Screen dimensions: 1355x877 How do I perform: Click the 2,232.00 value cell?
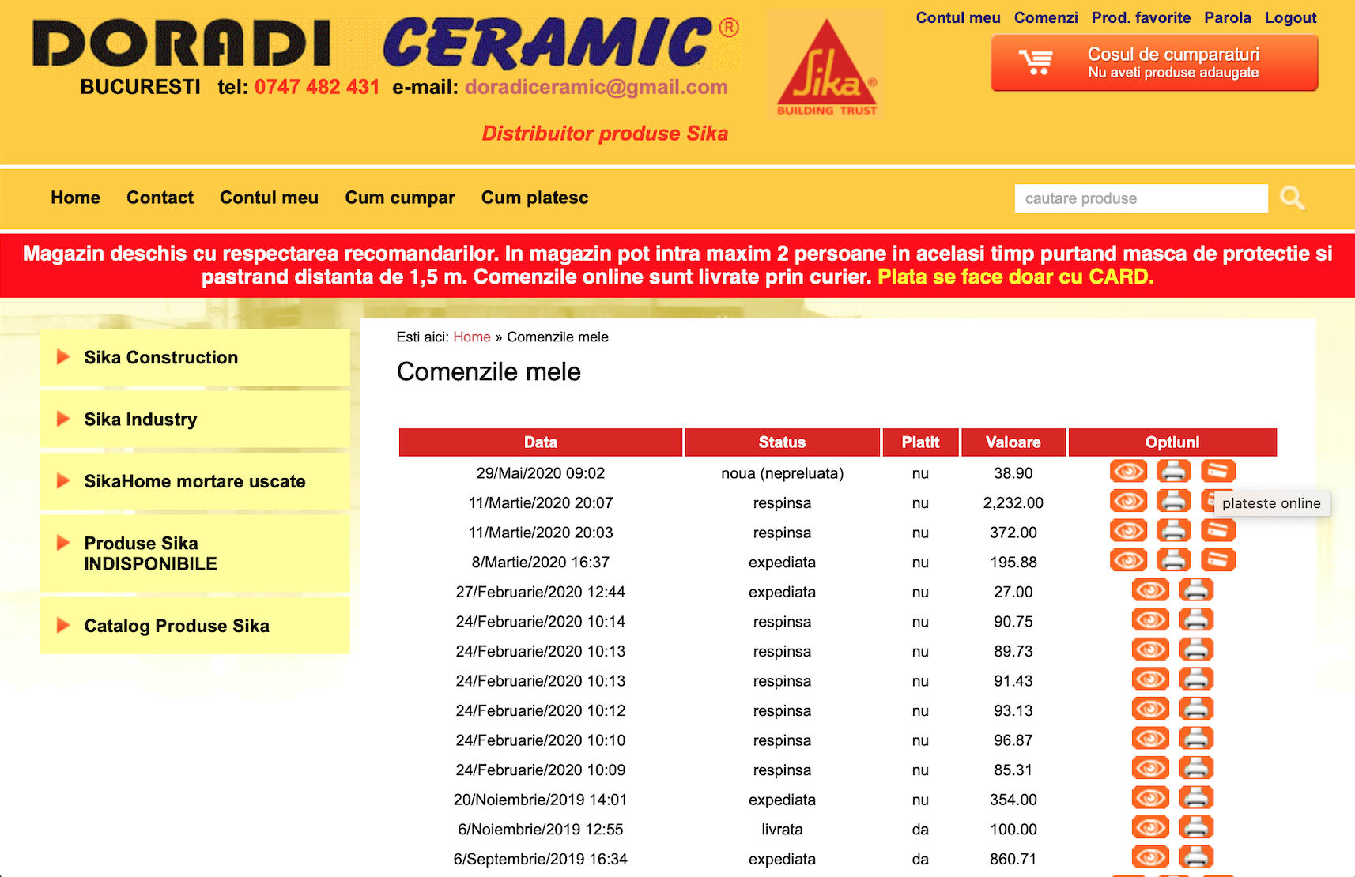coord(1013,502)
